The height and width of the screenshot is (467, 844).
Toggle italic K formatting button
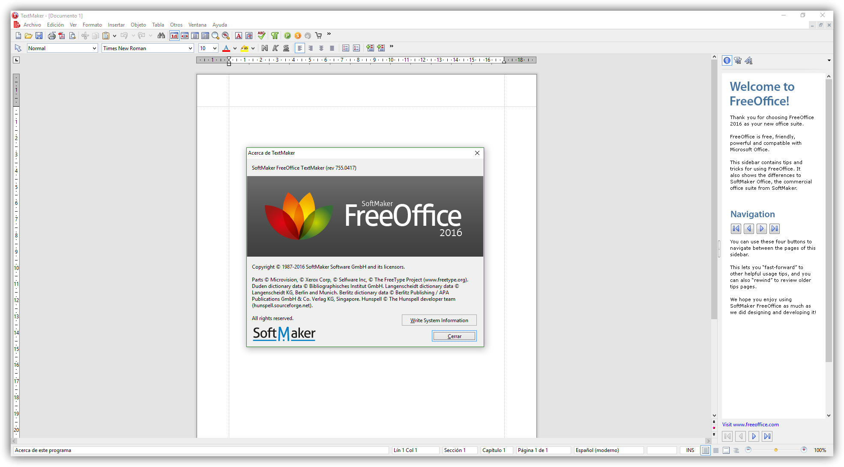tap(275, 48)
